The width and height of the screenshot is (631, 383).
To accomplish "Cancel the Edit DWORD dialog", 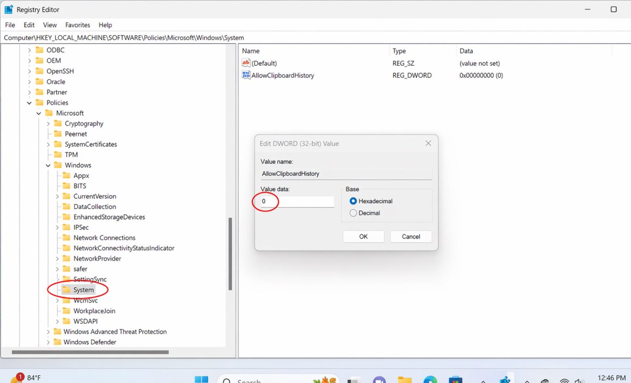I will (411, 236).
